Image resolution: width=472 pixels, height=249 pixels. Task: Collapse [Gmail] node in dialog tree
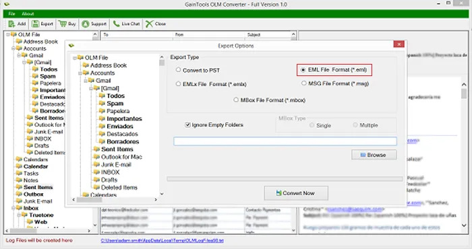[91, 88]
